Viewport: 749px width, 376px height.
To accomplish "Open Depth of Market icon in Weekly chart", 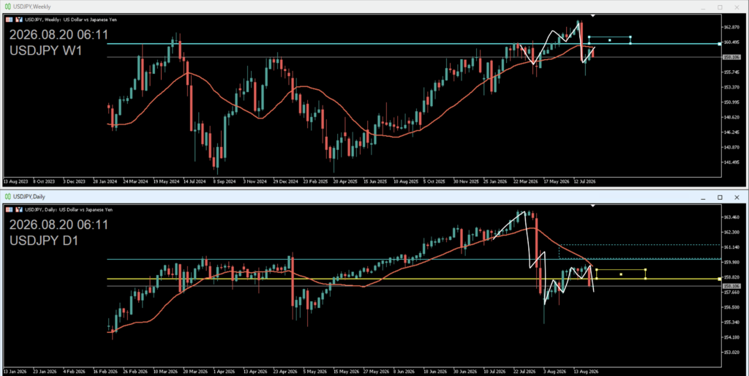I will (9, 20).
